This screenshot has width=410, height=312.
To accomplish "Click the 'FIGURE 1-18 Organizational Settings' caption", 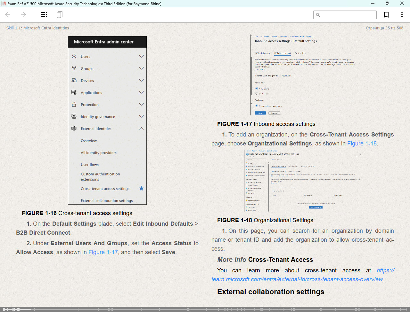I will click(265, 220).
